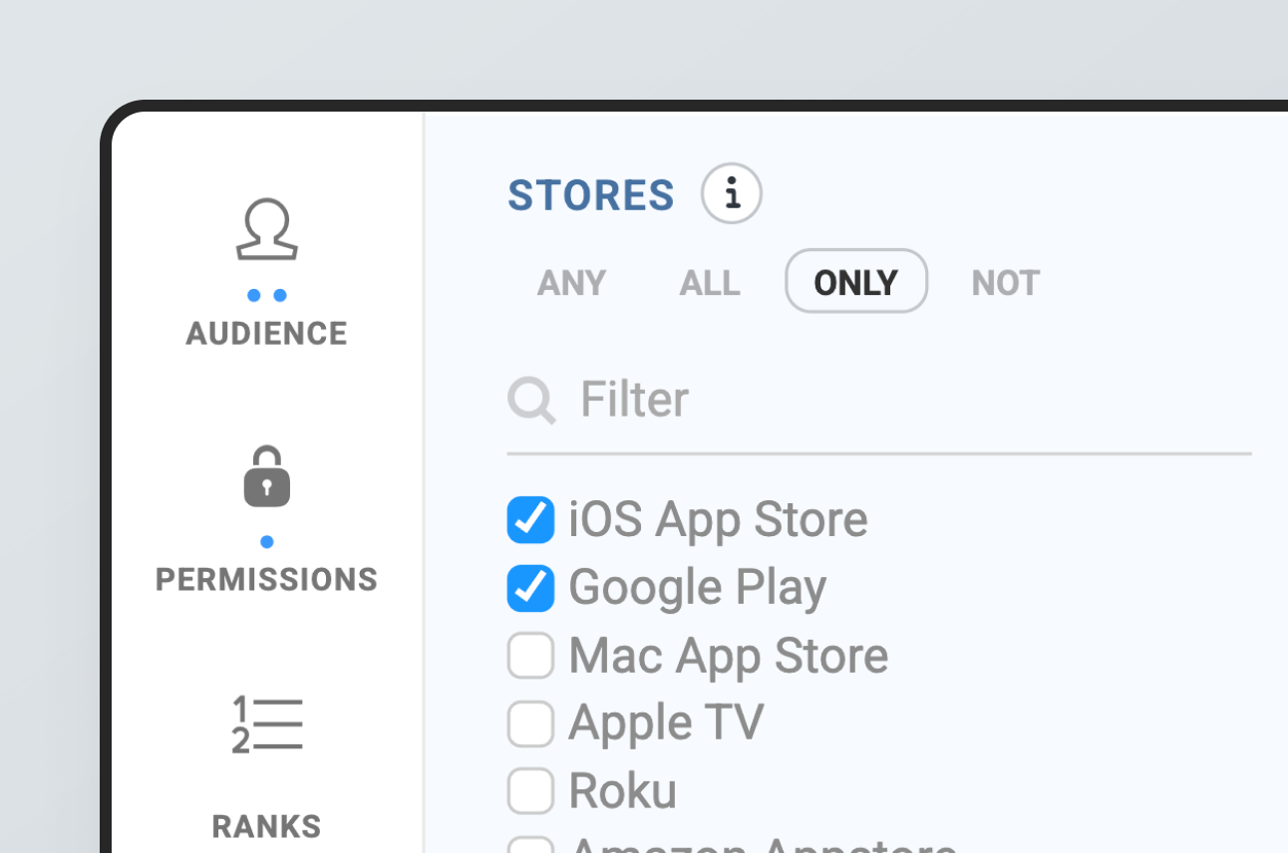Uncheck the Google Play checkbox
This screenshot has width=1288, height=853.
point(530,587)
